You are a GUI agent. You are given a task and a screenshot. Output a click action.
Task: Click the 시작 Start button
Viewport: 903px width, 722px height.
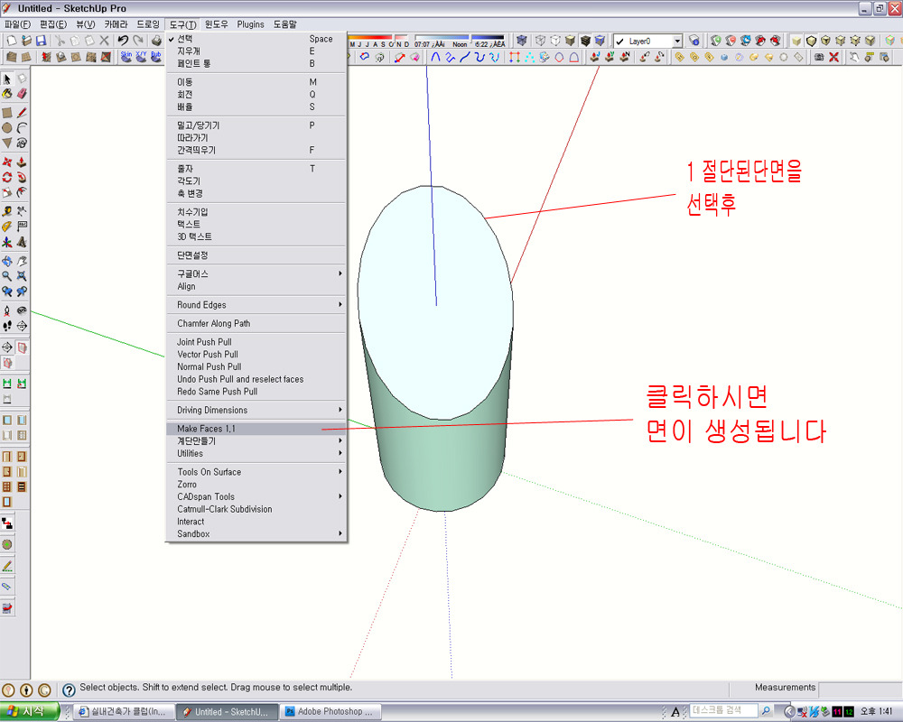click(30, 711)
